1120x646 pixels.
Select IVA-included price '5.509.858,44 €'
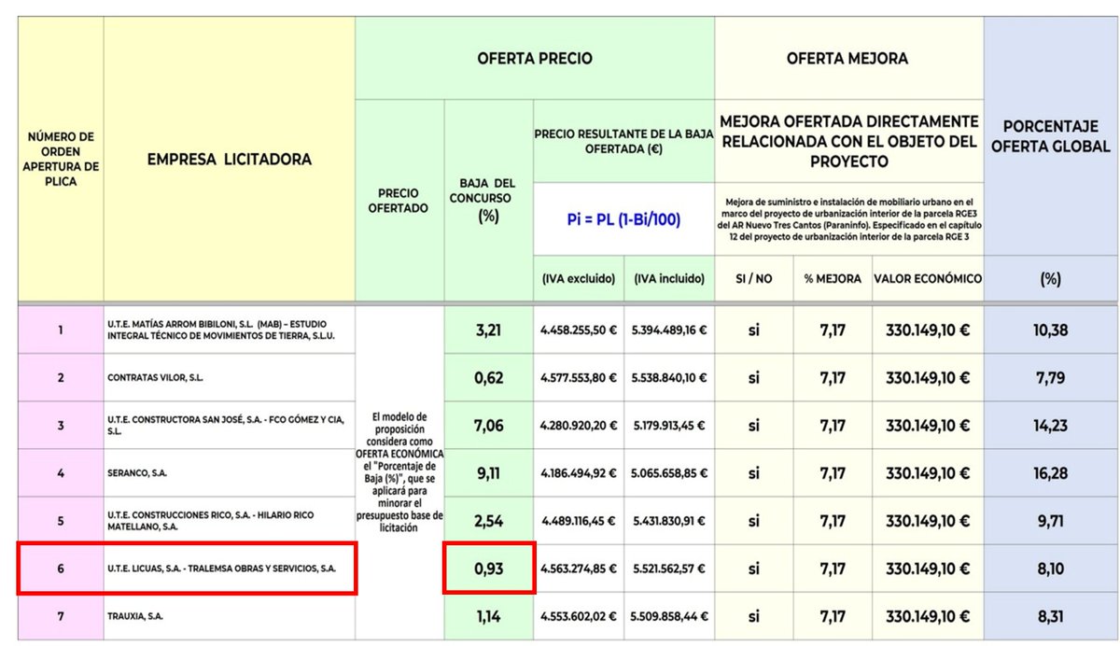670,616
